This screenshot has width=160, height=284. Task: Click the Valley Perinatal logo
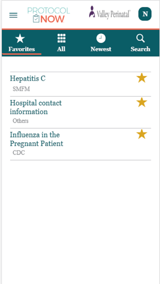[110, 12]
